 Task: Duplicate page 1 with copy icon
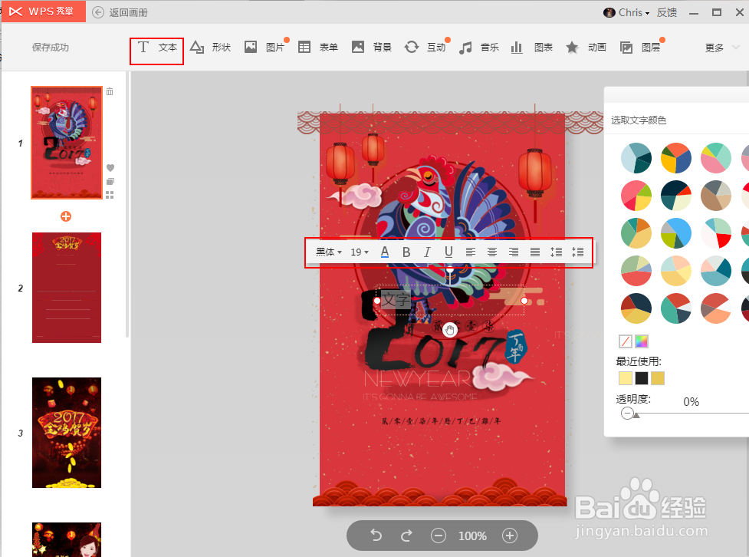pyautogui.click(x=110, y=181)
